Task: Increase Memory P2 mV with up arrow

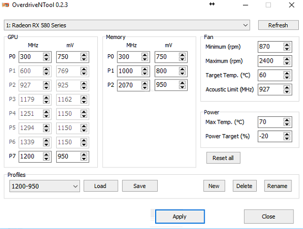Action: click(x=182, y=83)
